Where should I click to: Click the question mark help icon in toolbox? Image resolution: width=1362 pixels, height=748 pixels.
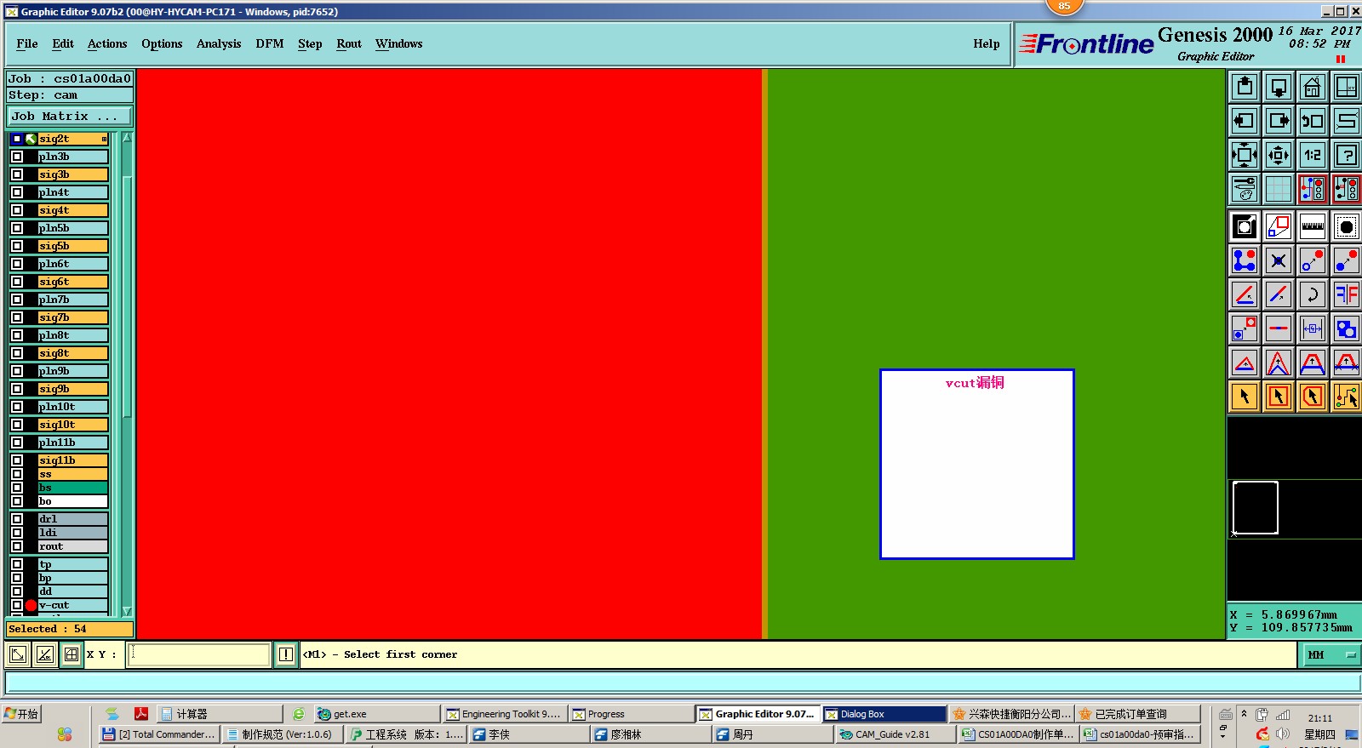pyautogui.click(x=1347, y=155)
